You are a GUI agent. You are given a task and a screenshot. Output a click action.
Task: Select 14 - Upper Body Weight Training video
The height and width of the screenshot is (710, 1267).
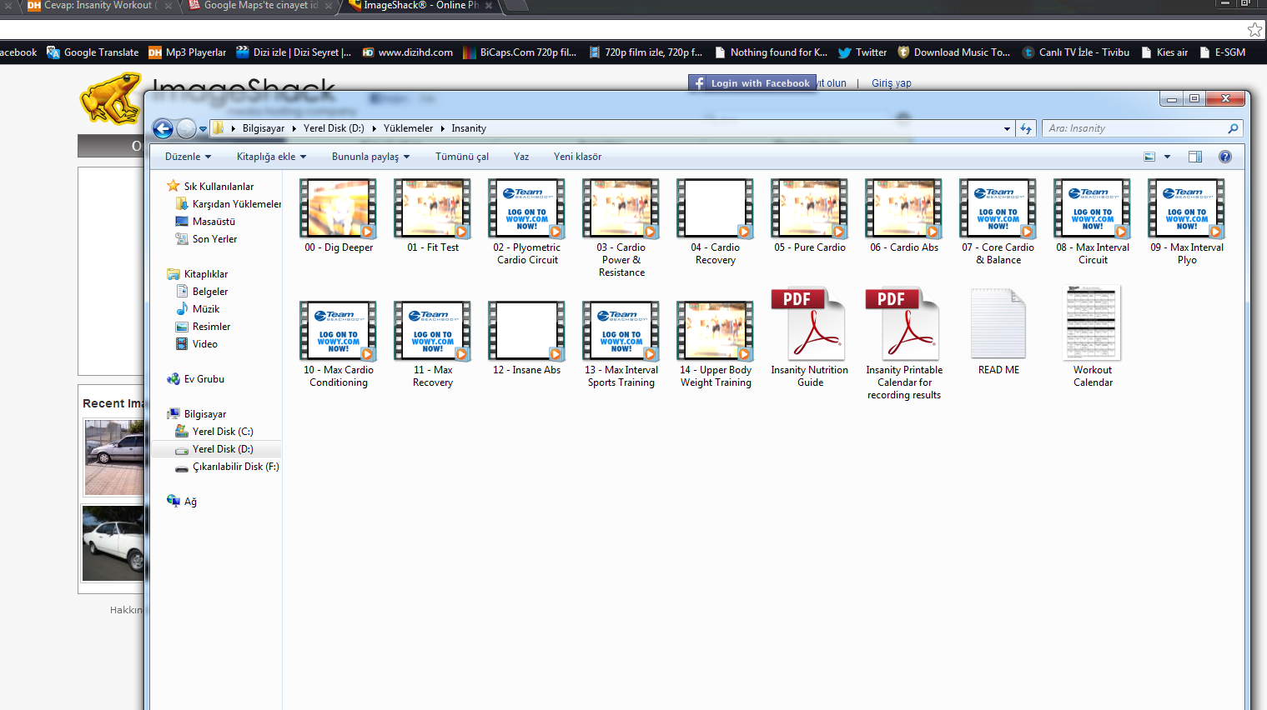(x=715, y=344)
